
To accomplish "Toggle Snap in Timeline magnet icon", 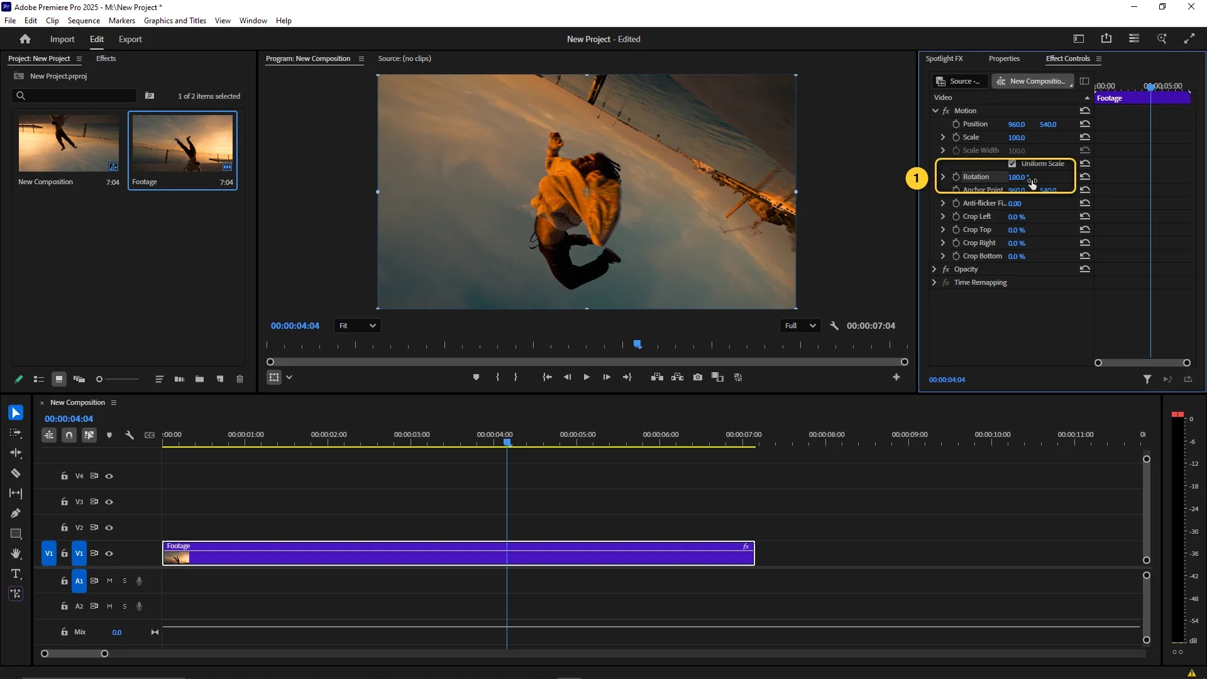I will pyautogui.click(x=69, y=435).
